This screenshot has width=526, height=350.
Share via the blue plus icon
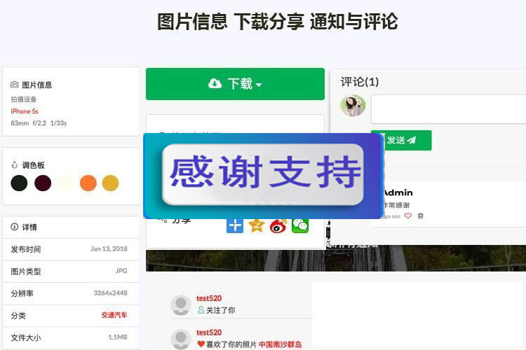235,225
